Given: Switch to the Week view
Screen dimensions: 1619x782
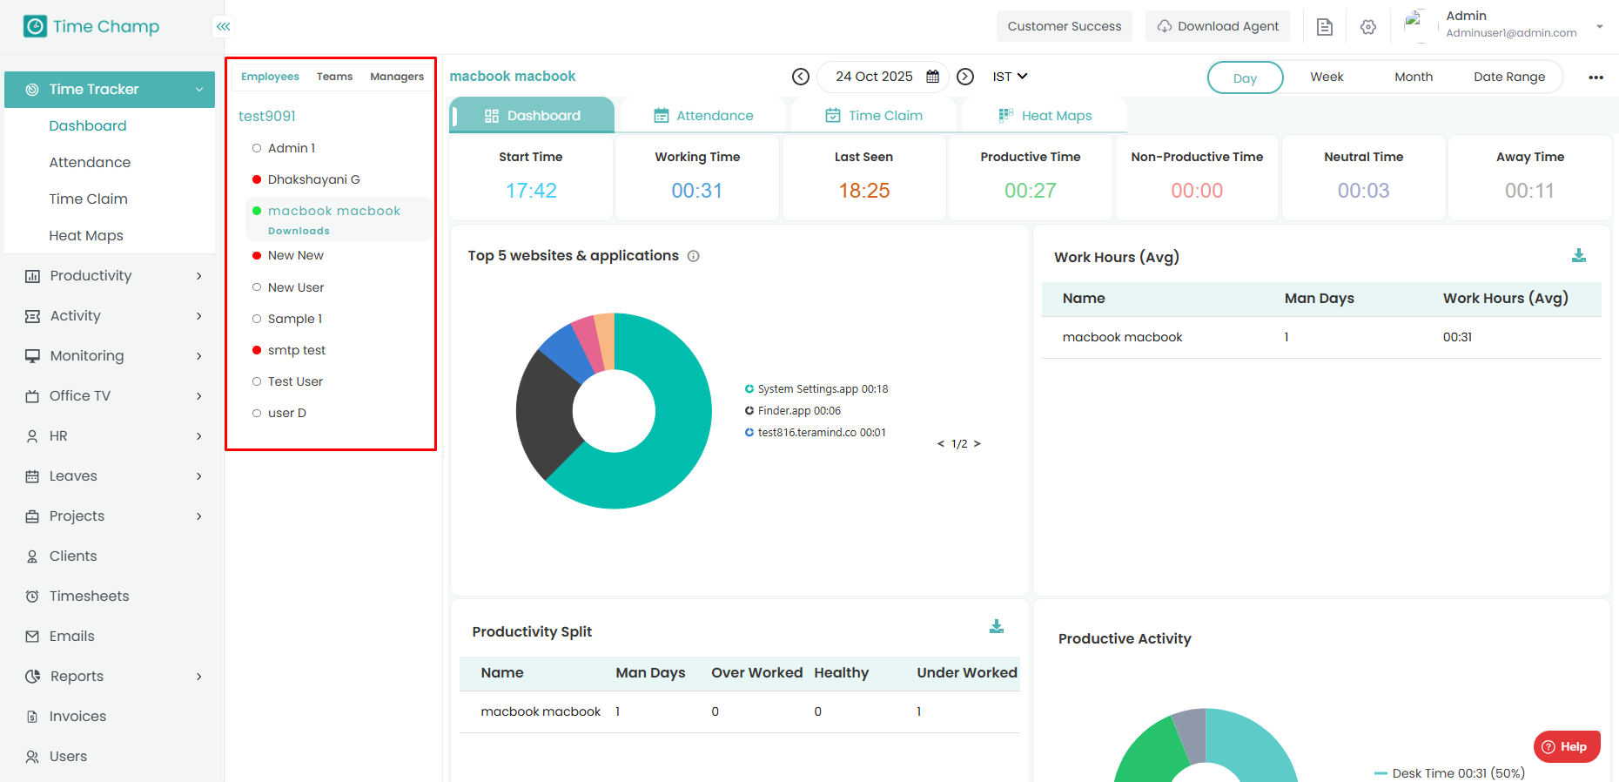Looking at the screenshot, I should (x=1327, y=77).
